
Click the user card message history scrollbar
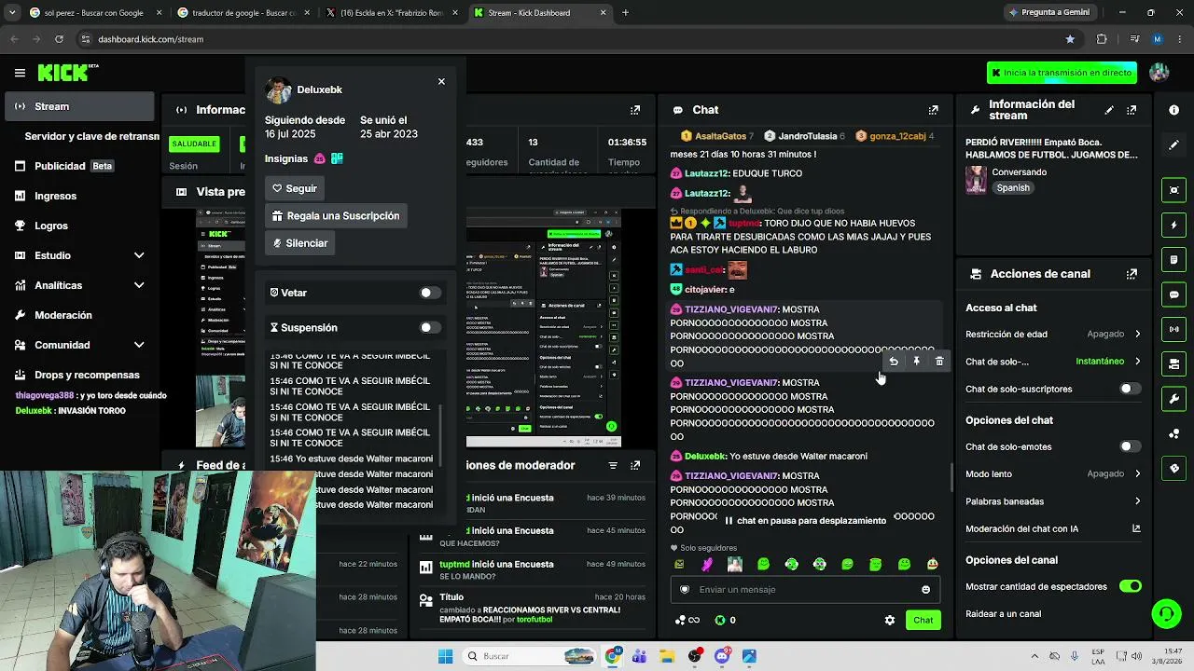click(x=440, y=435)
